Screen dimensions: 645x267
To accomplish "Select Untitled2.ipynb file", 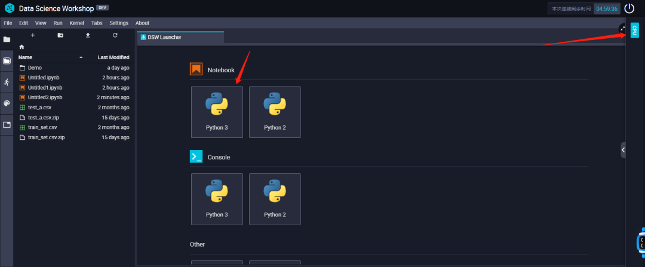I will coord(74,97).
